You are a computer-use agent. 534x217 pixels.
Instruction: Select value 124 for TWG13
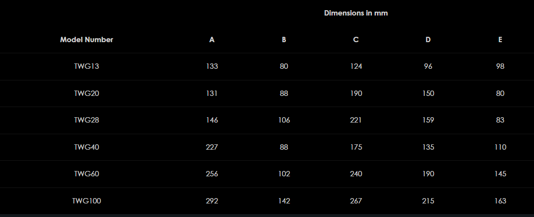[356, 66]
